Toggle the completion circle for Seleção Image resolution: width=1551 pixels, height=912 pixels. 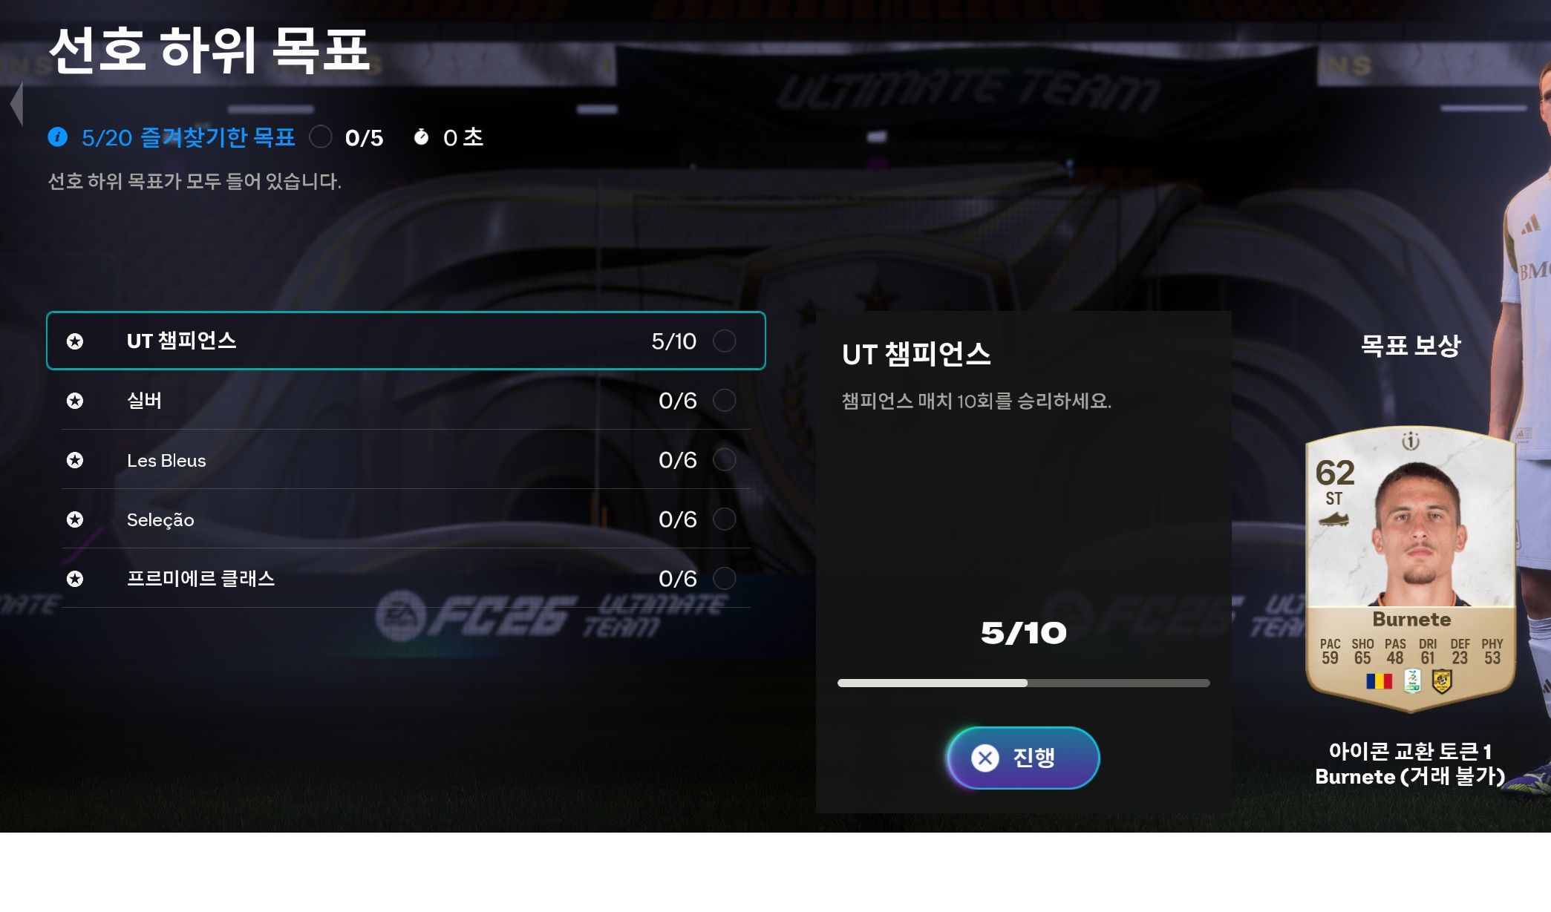tap(725, 519)
